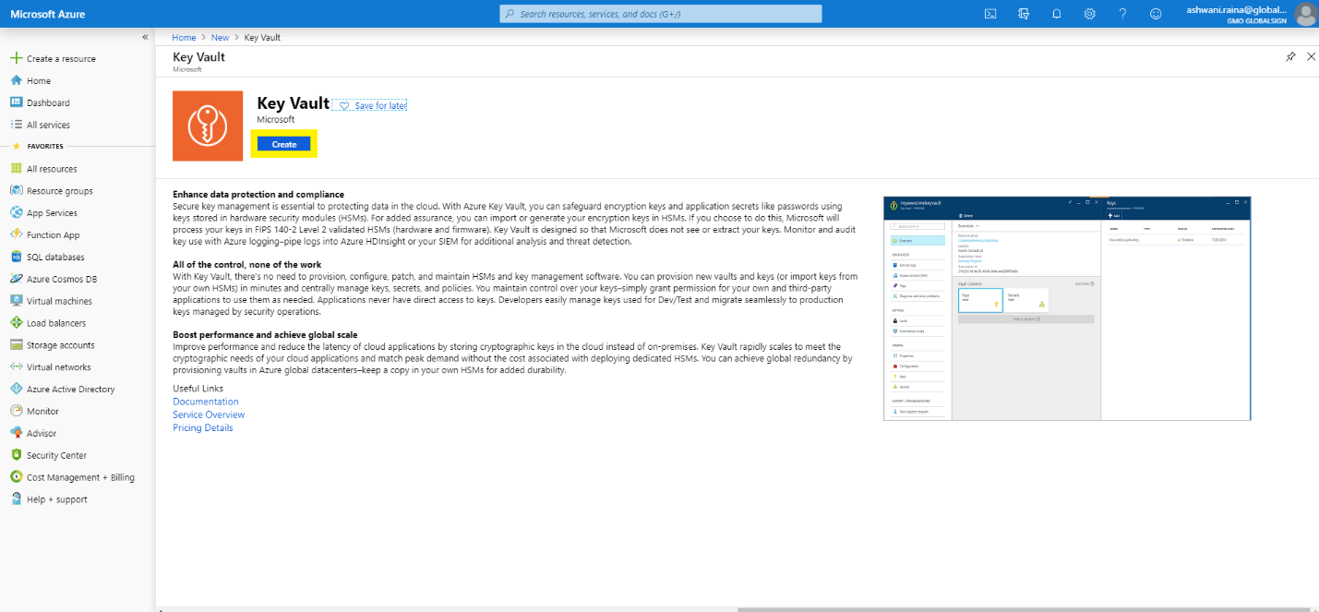
Task: Click the help question mark icon
Action: [1122, 14]
